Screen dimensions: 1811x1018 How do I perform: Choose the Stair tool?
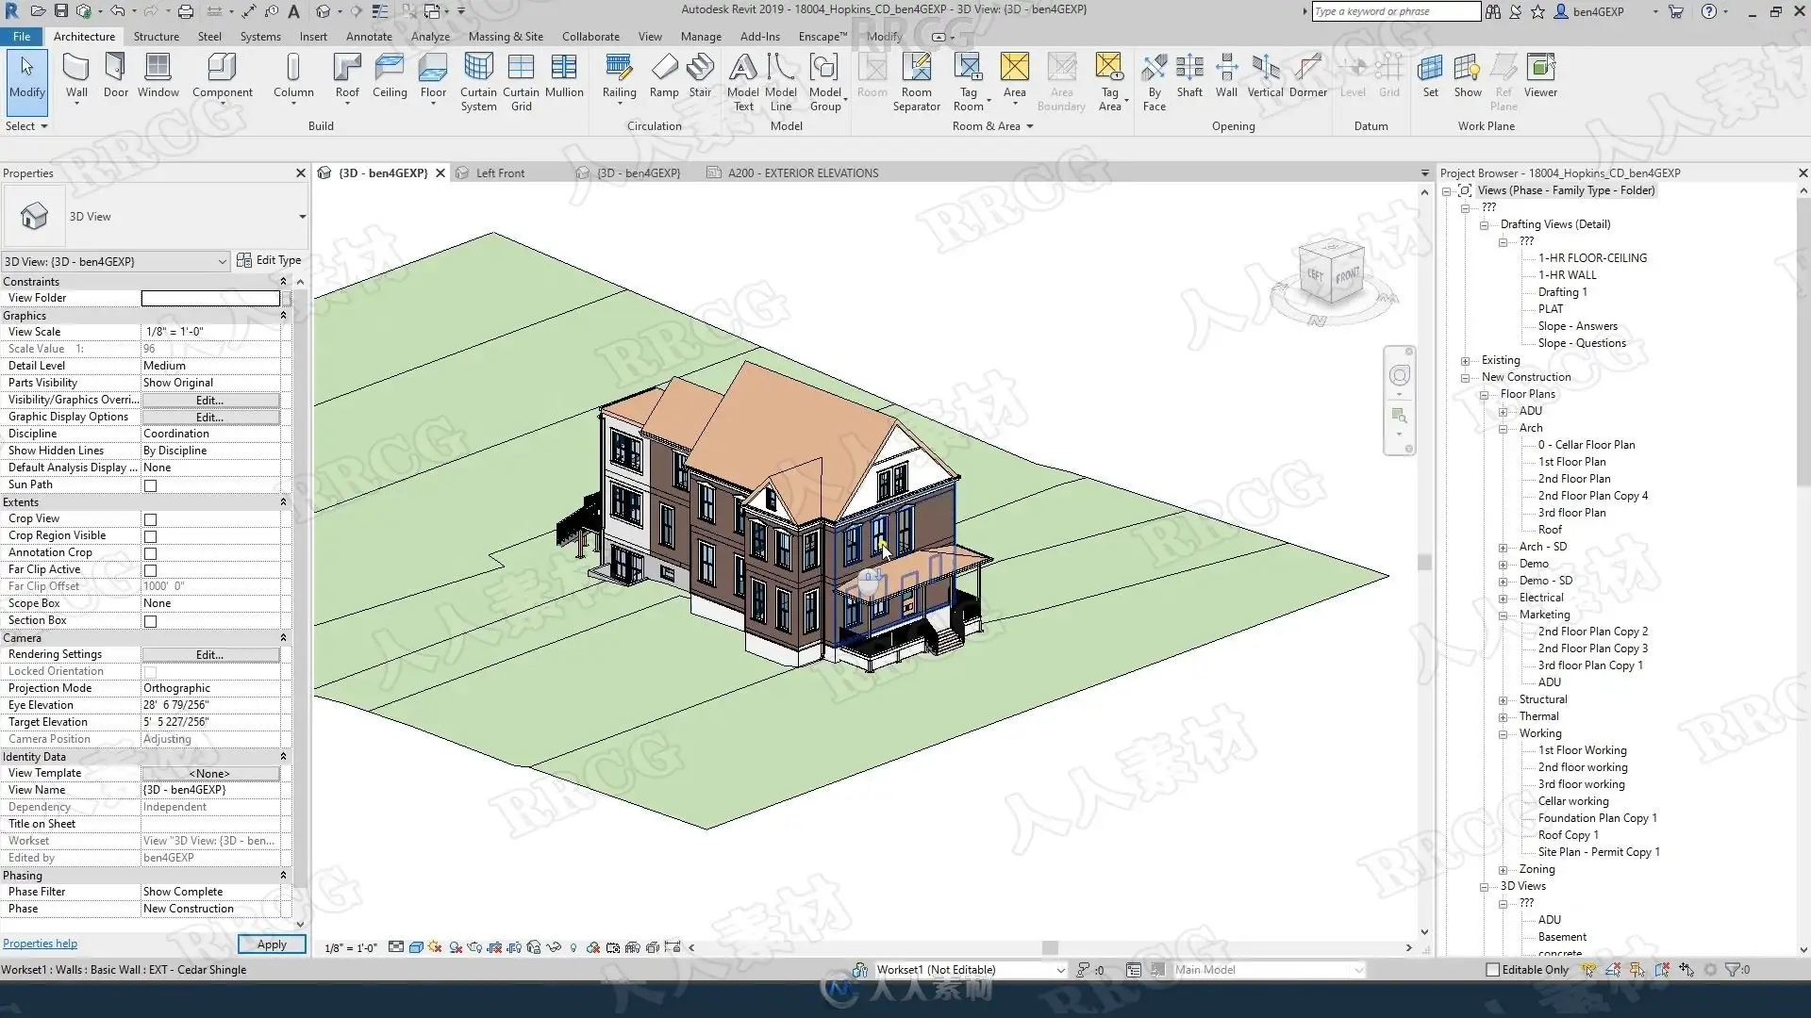(x=700, y=75)
